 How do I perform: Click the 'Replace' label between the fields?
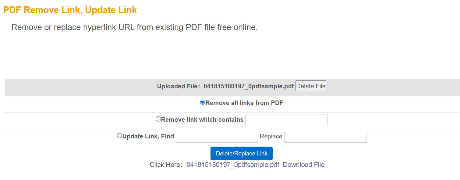(271, 136)
